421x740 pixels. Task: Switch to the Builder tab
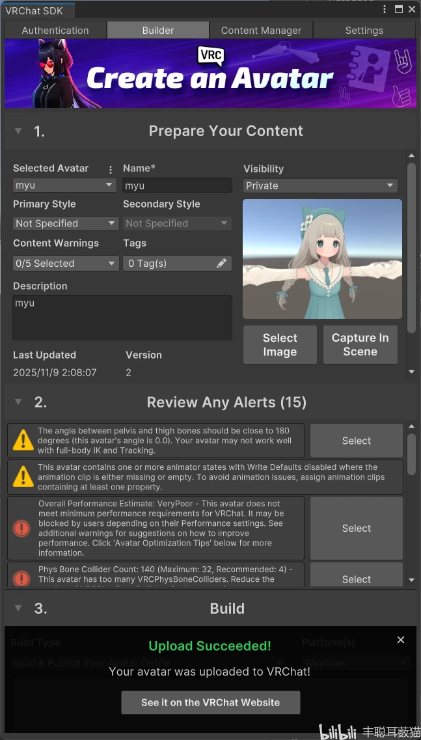coord(158,30)
